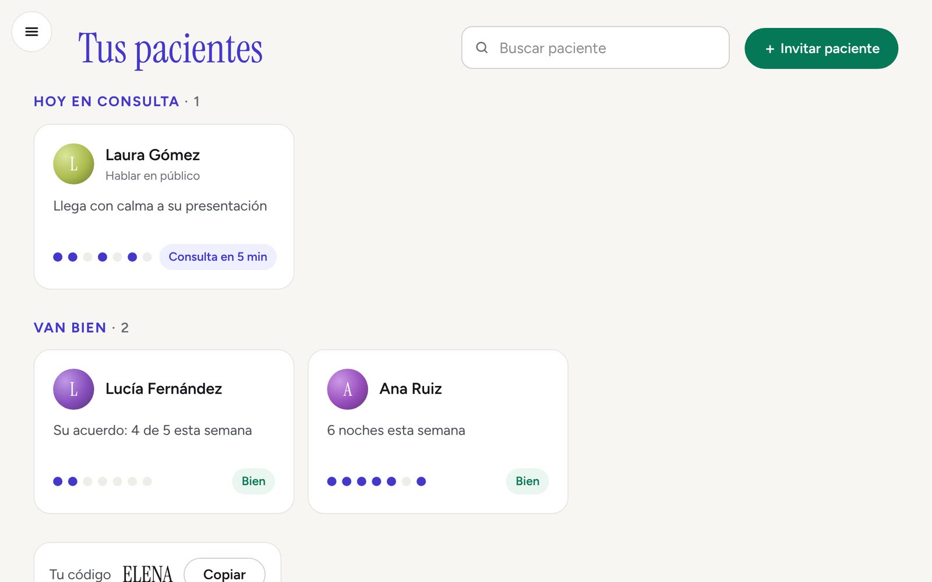Click Llega con calma a su presentación
The height and width of the screenshot is (582, 932).
coord(160,206)
